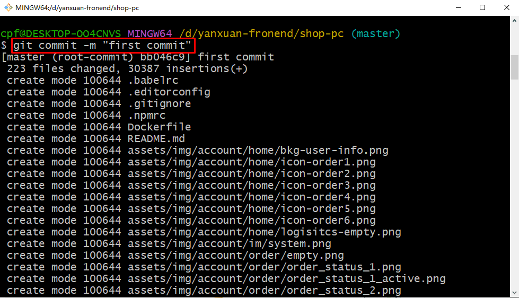Open the Git Bash window menu icon

[8, 7]
